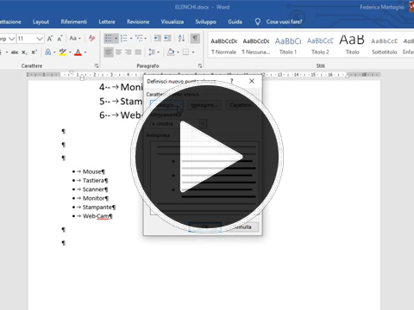Open the Paragrafo dialog launcher

(199, 66)
